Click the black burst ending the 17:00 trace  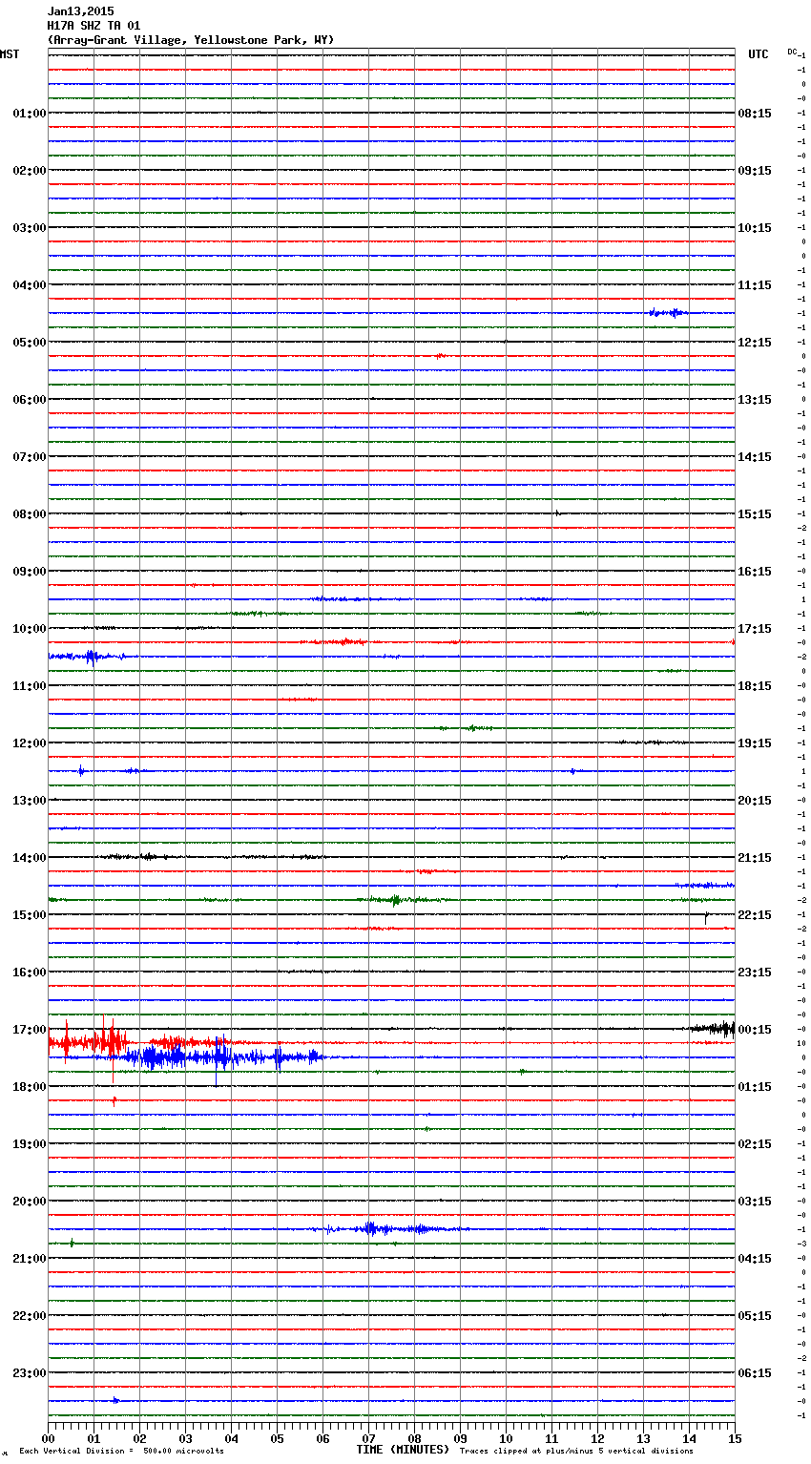712,1029
